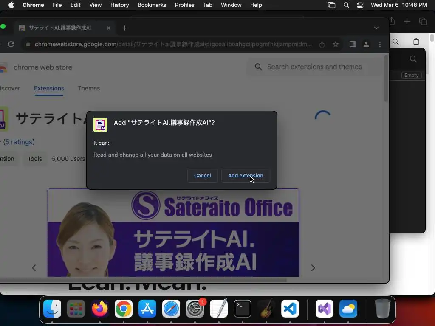Click the plus icon in the background window
The image size is (435, 326).
click(x=407, y=21)
